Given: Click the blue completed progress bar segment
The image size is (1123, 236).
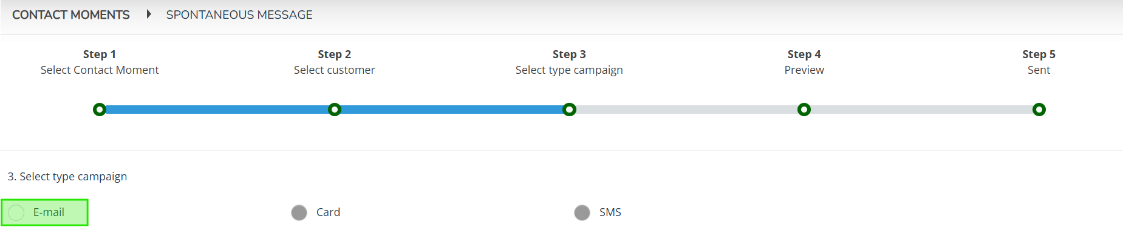Looking at the screenshot, I should click(x=335, y=110).
